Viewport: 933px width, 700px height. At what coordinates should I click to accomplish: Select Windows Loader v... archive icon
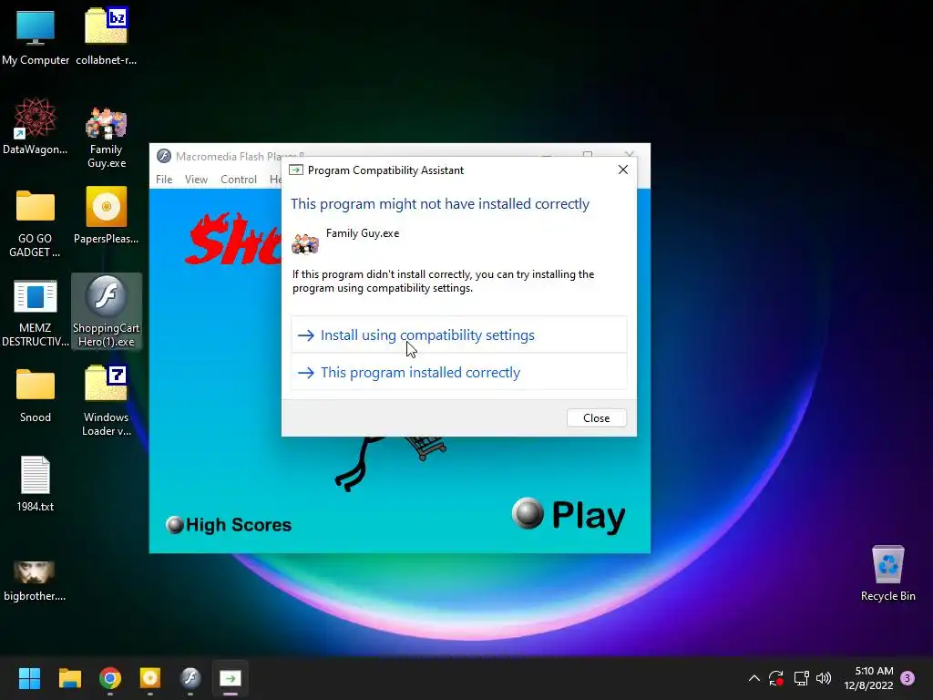[x=106, y=400]
